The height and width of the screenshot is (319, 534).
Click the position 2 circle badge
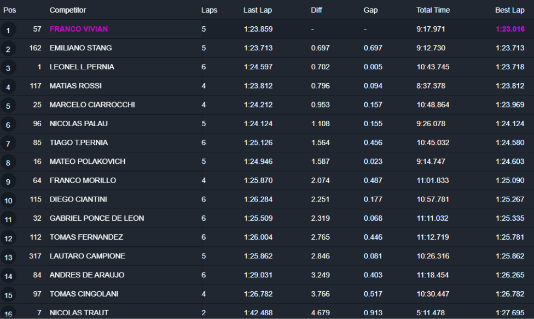click(x=8, y=49)
